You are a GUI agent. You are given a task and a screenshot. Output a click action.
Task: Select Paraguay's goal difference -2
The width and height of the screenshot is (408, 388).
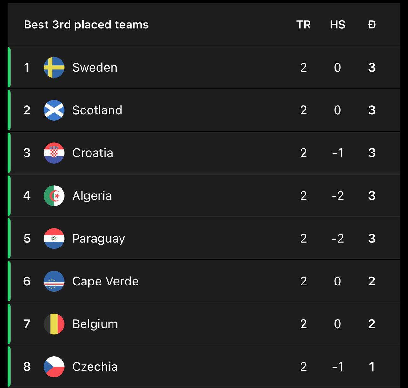[x=338, y=239]
